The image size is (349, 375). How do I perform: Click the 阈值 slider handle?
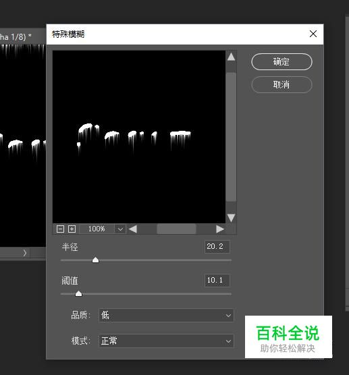(x=78, y=293)
